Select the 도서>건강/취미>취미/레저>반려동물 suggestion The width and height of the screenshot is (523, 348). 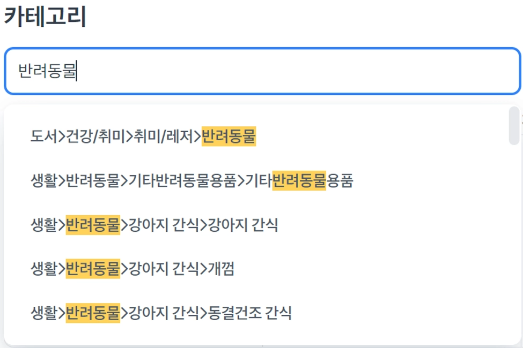[143, 138]
